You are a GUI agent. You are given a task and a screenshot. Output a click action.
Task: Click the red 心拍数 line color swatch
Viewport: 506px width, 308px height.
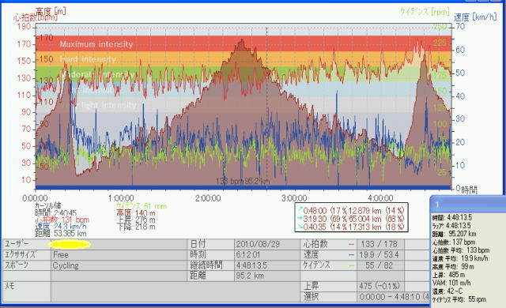coord(351,245)
